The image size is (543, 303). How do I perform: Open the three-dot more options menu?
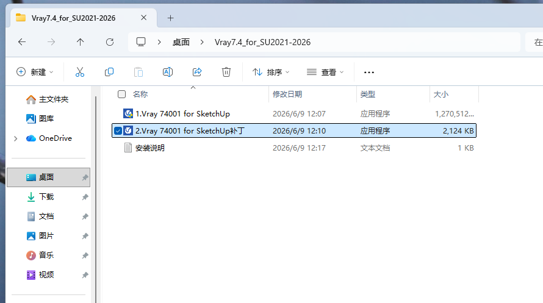369,73
